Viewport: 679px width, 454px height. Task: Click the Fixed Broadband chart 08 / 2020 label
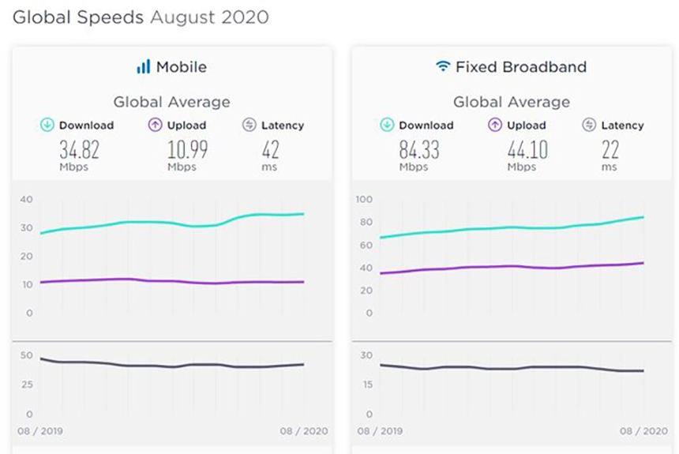644,431
